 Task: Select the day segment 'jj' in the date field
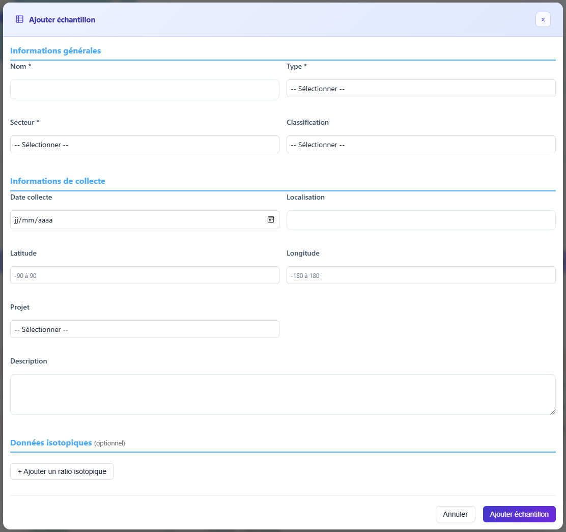17,220
